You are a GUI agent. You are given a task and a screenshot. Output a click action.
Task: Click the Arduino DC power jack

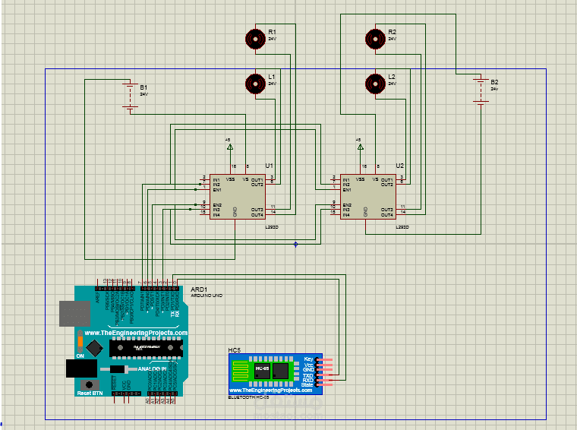click(x=81, y=368)
